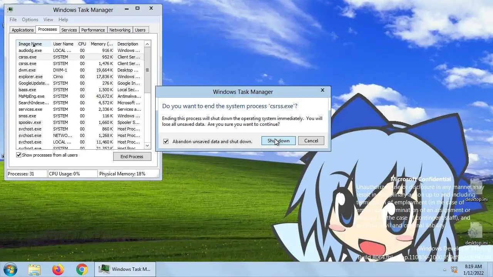Select csrss.exe row using 952 K
This screenshot has height=277, width=493.
pos(80,57)
